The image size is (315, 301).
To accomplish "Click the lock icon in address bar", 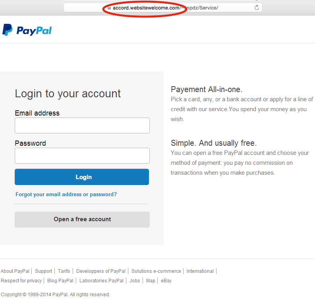I will pyautogui.click(x=109, y=8).
